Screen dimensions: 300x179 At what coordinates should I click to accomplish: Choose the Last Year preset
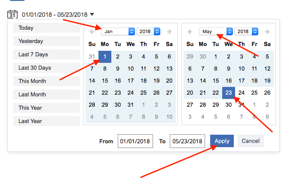(46, 121)
